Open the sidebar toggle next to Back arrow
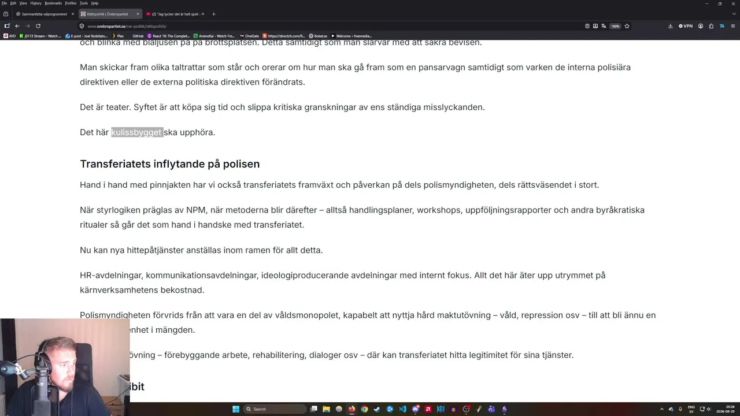 [7, 26]
